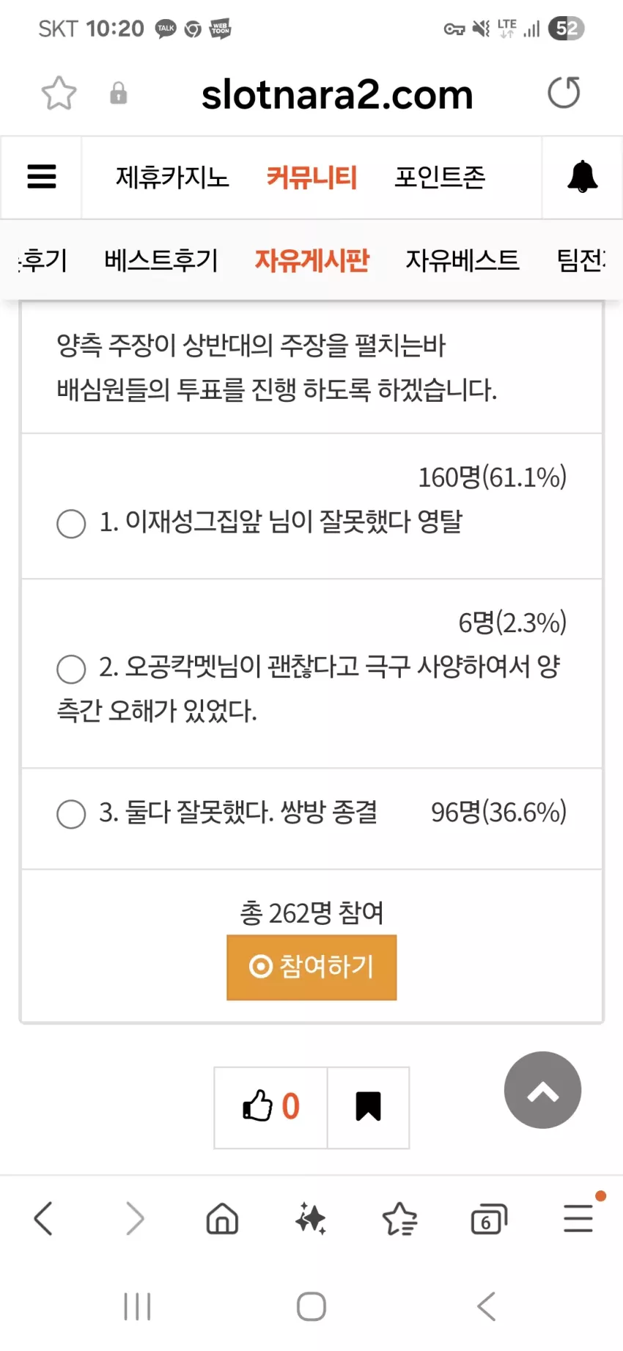Select poll option 3 둘다 잘못했다 radio button
This screenshot has width=623, height=1351.
(x=71, y=814)
